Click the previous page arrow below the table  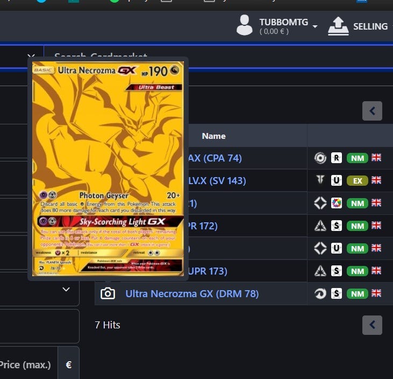pyautogui.click(x=372, y=325)
